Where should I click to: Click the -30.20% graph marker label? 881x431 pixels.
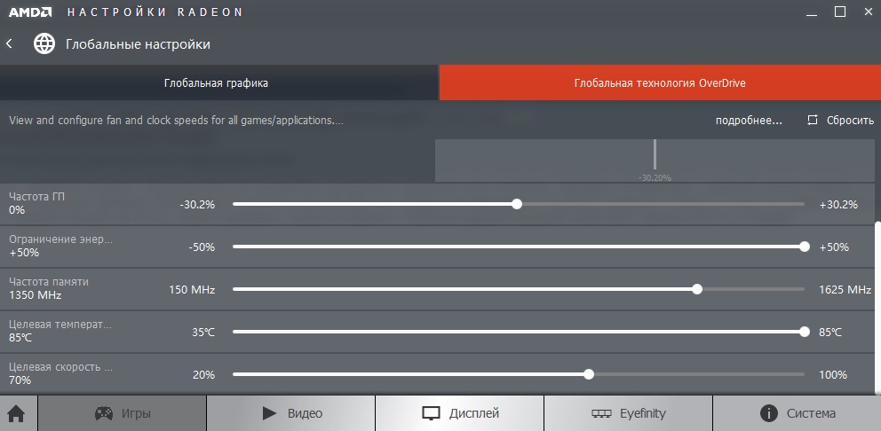pyautogui.click(x=655, y=178)
